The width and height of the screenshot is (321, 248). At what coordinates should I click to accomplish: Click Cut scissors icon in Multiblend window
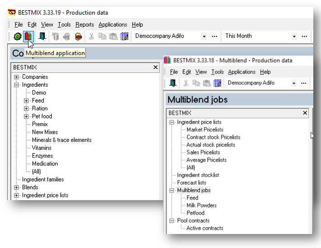click(186, 83)
